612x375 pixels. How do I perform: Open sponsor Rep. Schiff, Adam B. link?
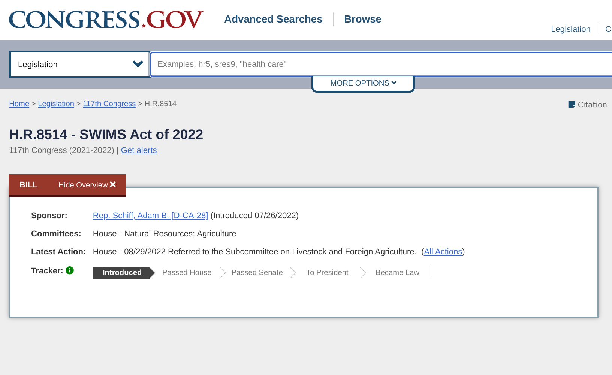point(150,216)
